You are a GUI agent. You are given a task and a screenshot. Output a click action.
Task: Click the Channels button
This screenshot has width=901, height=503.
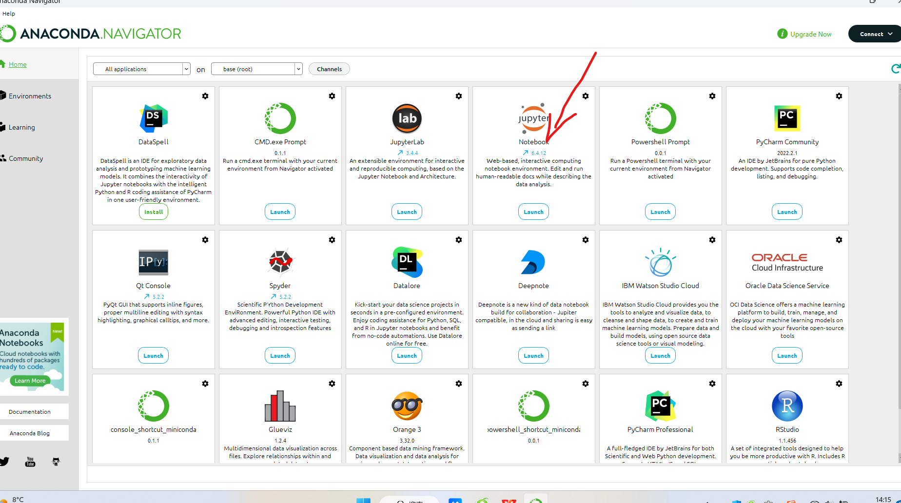pos(330,69)
